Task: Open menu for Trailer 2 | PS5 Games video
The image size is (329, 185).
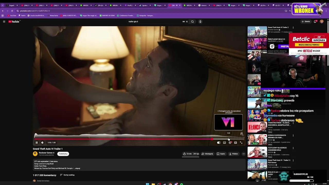Action: (293, 161)
